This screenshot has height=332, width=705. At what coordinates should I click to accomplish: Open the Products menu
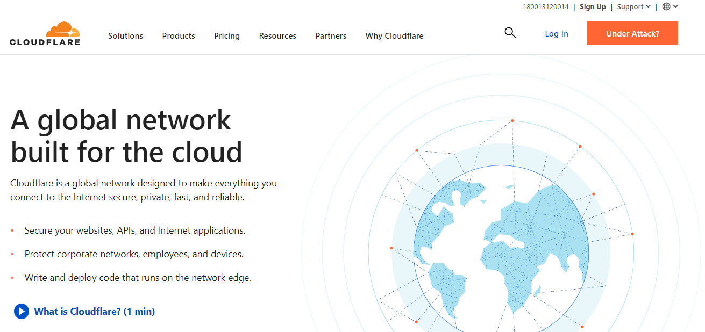179,36
